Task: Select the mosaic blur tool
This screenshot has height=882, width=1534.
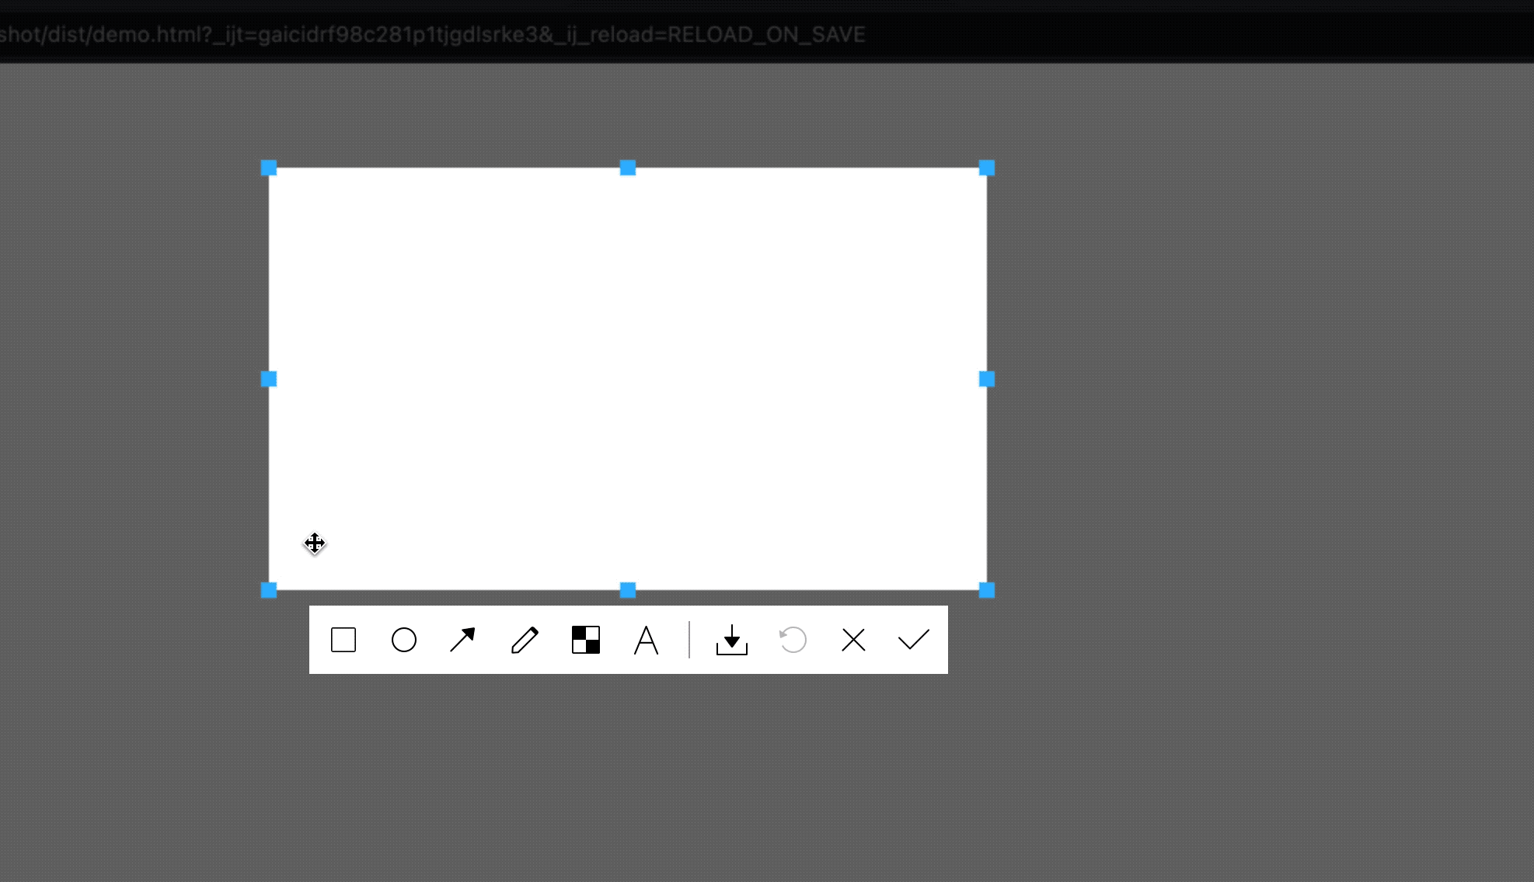Action: (x=585, y=640)
